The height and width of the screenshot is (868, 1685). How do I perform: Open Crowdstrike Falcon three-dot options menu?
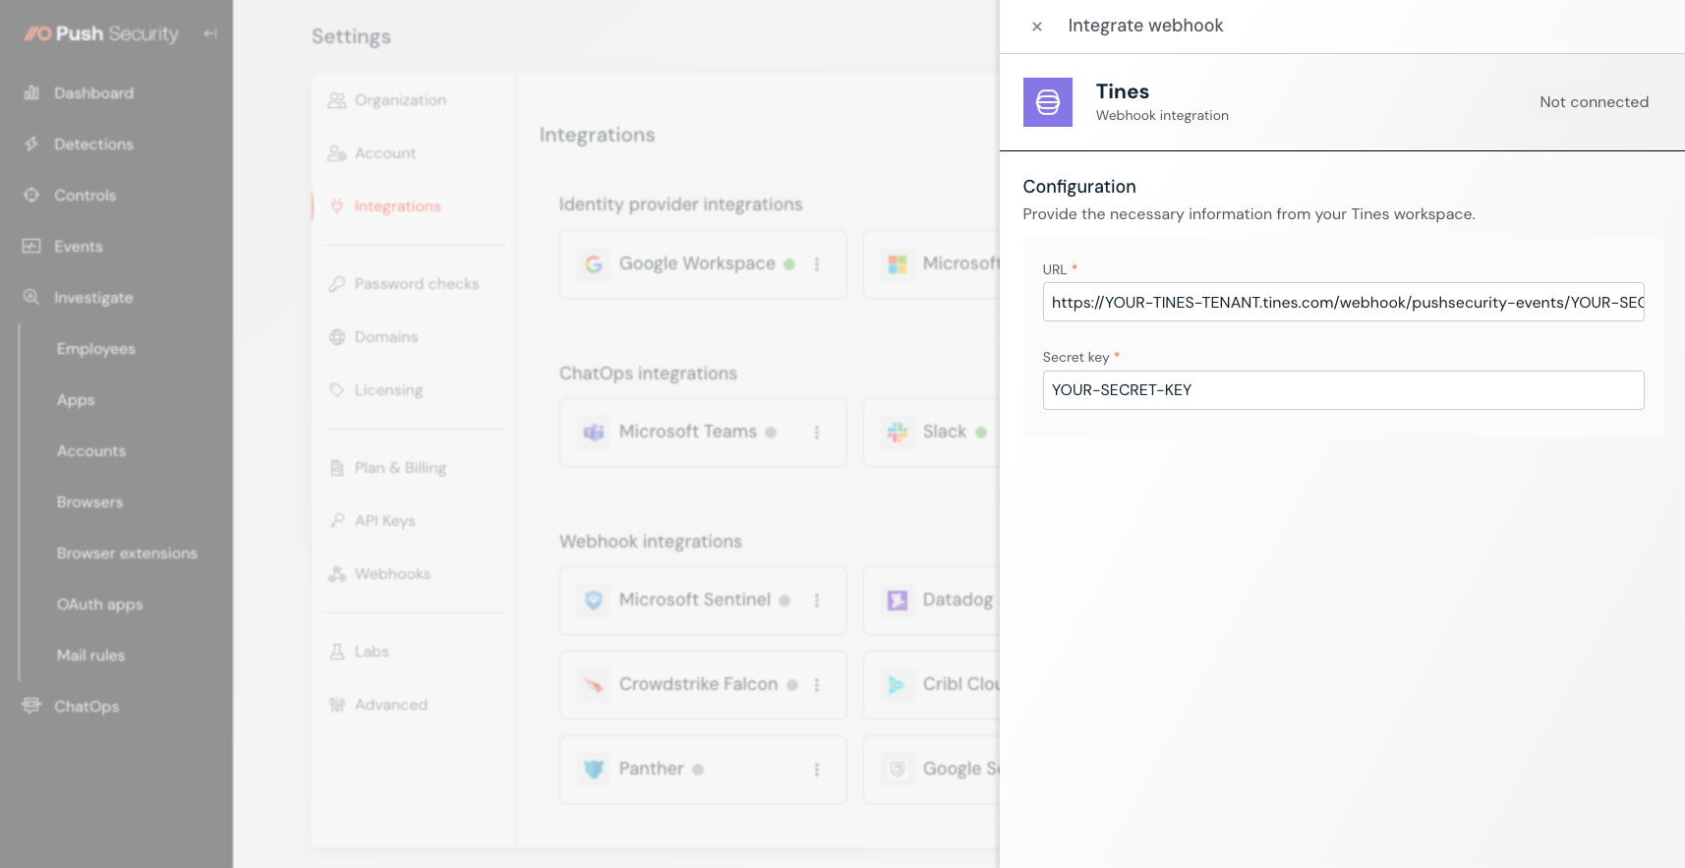click(x=817, y=685)
